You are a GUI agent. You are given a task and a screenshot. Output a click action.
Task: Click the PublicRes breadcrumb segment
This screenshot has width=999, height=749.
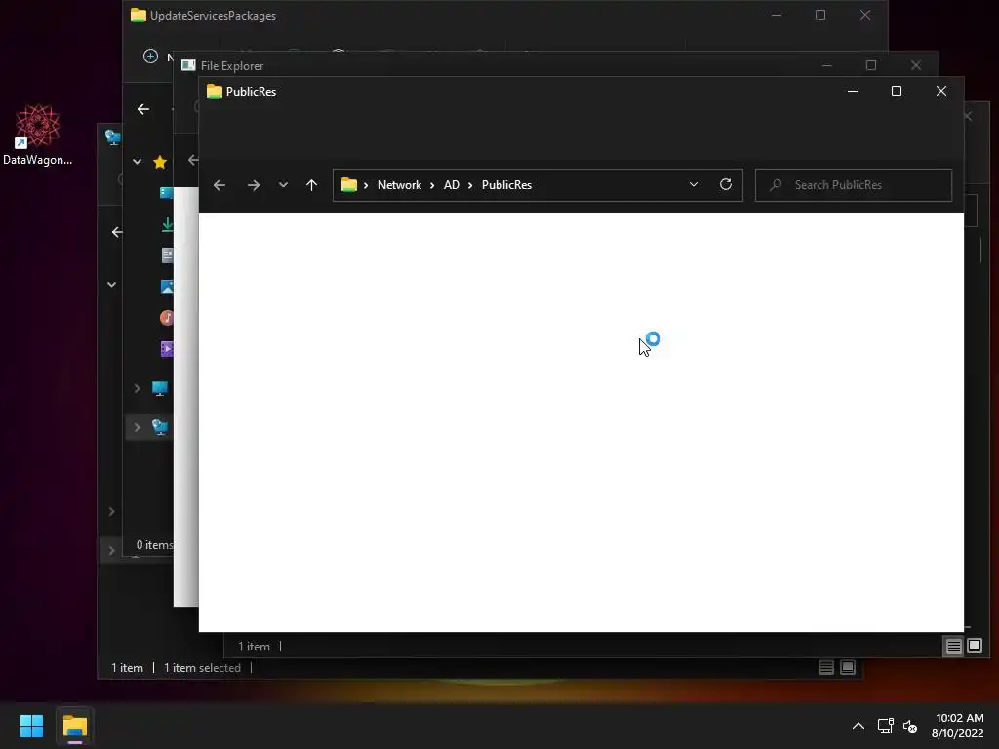click(506, 185)
